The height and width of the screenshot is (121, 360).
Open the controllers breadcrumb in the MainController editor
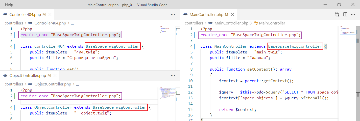(x=194, y=23)
